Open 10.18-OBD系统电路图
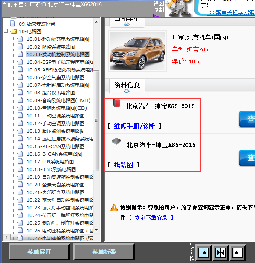 (x=51, y=169)
